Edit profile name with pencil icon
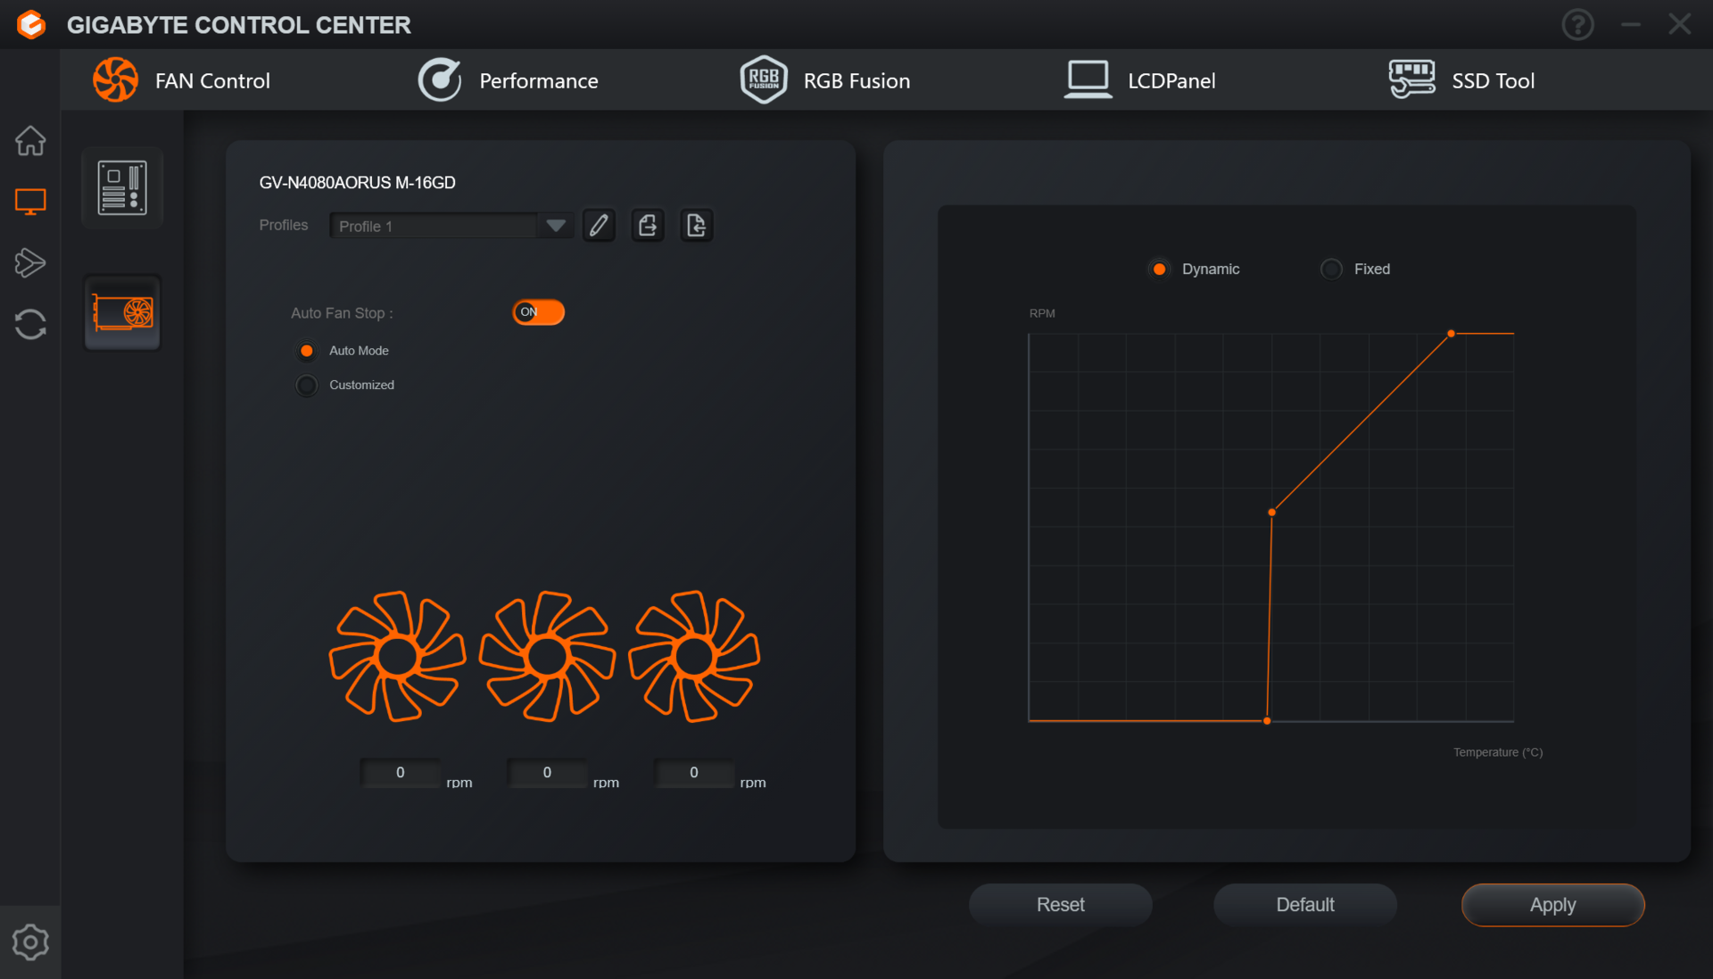This screenshot has width=1713, height=979. [x=599, y=226]
